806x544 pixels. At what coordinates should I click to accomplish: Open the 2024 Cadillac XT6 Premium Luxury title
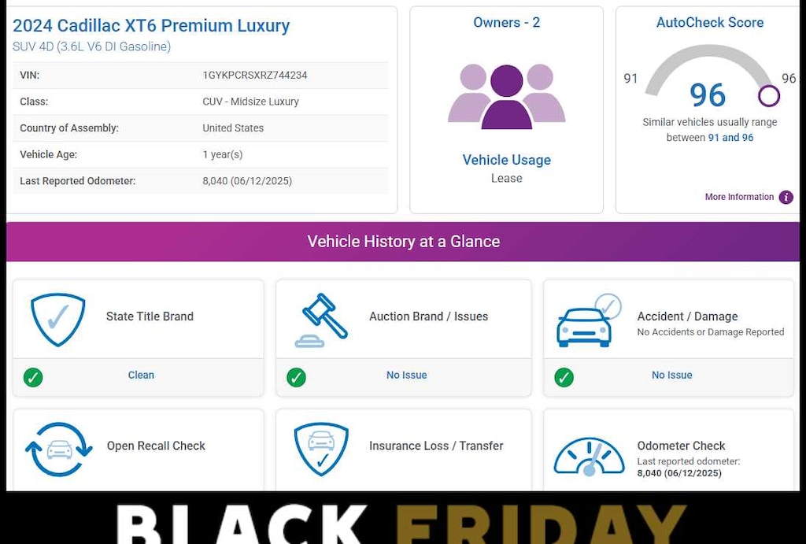151,26
